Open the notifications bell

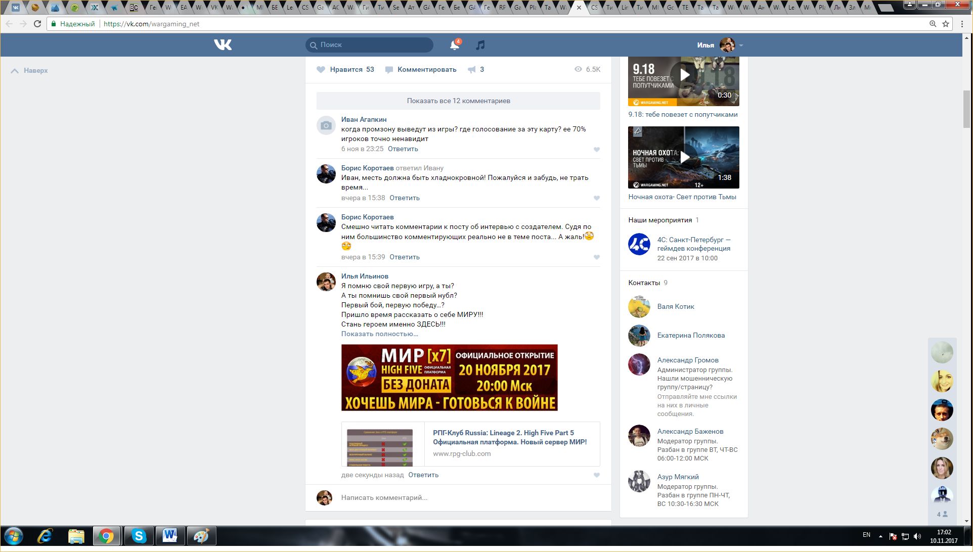point(454,45)
